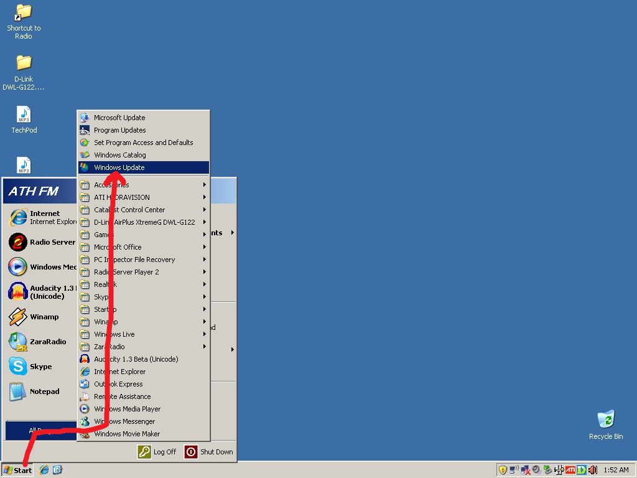This screenshot has width=637, height=478.
Task: Click the Start button
Action: (17, 470)
